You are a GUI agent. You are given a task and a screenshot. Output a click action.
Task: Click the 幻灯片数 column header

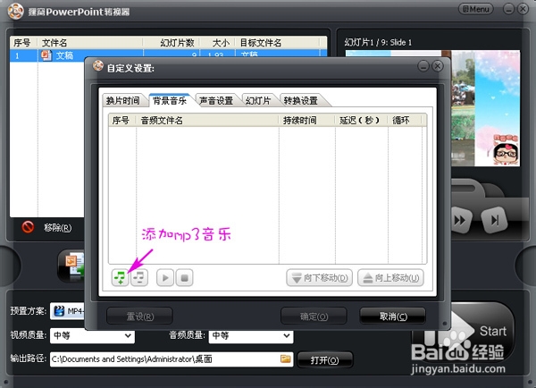click(x=172, y=43)
